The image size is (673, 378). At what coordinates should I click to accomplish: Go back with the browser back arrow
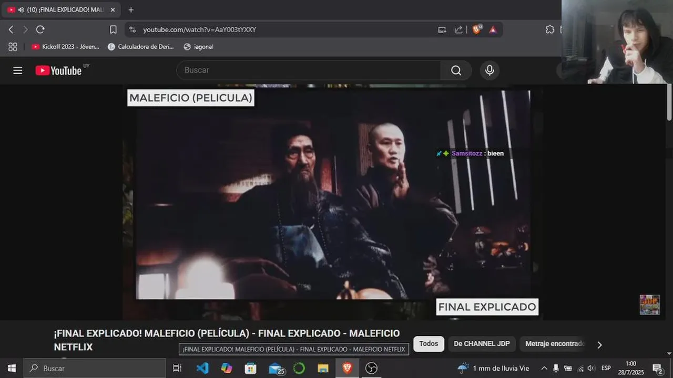(x=11, y=29)
